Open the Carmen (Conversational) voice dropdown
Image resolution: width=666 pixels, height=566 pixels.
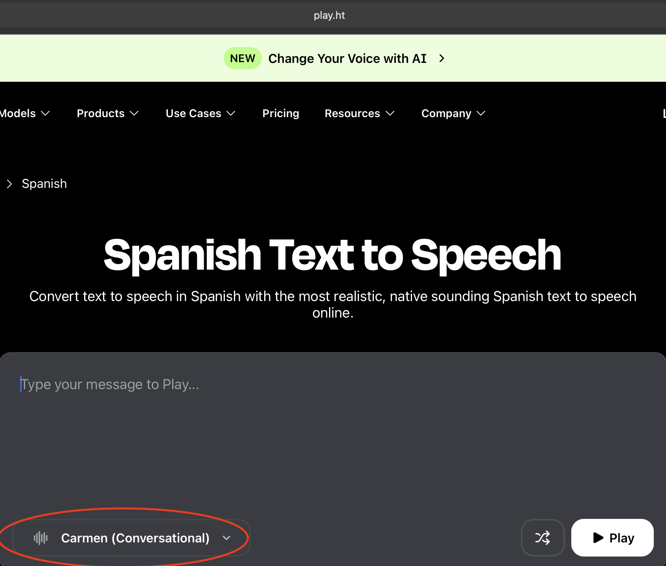132,537
